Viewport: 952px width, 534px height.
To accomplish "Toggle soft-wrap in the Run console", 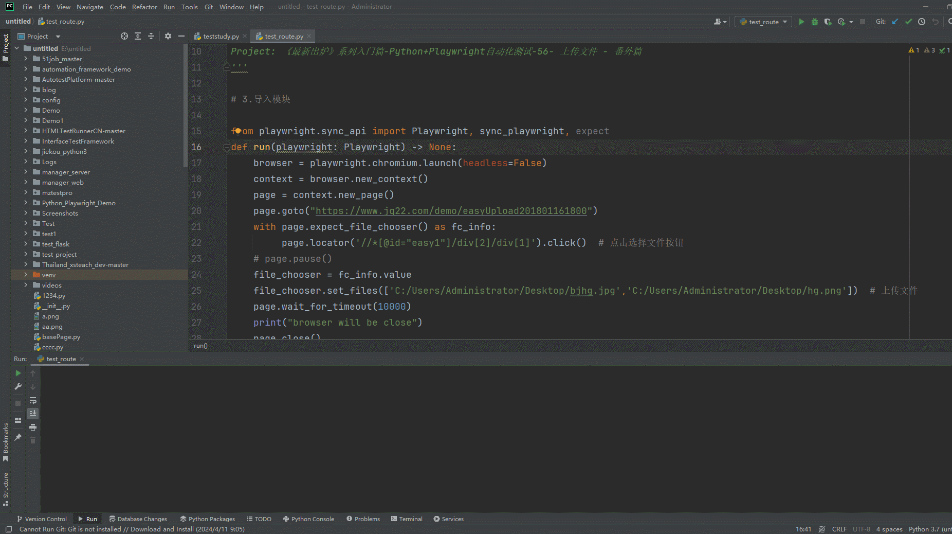I will [x=33, y=400].
